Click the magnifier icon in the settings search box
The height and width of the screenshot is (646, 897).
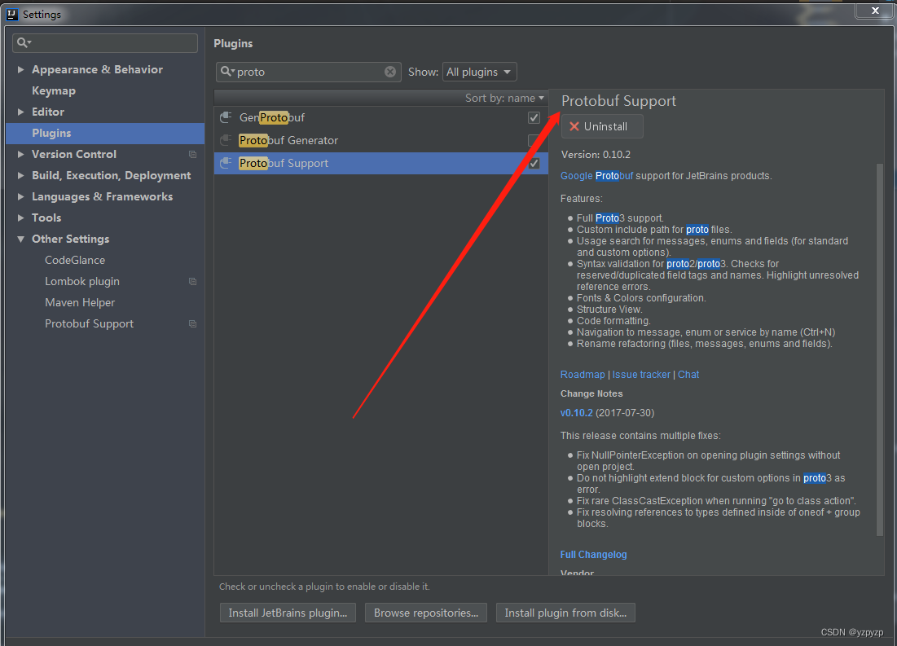[24, 42]
